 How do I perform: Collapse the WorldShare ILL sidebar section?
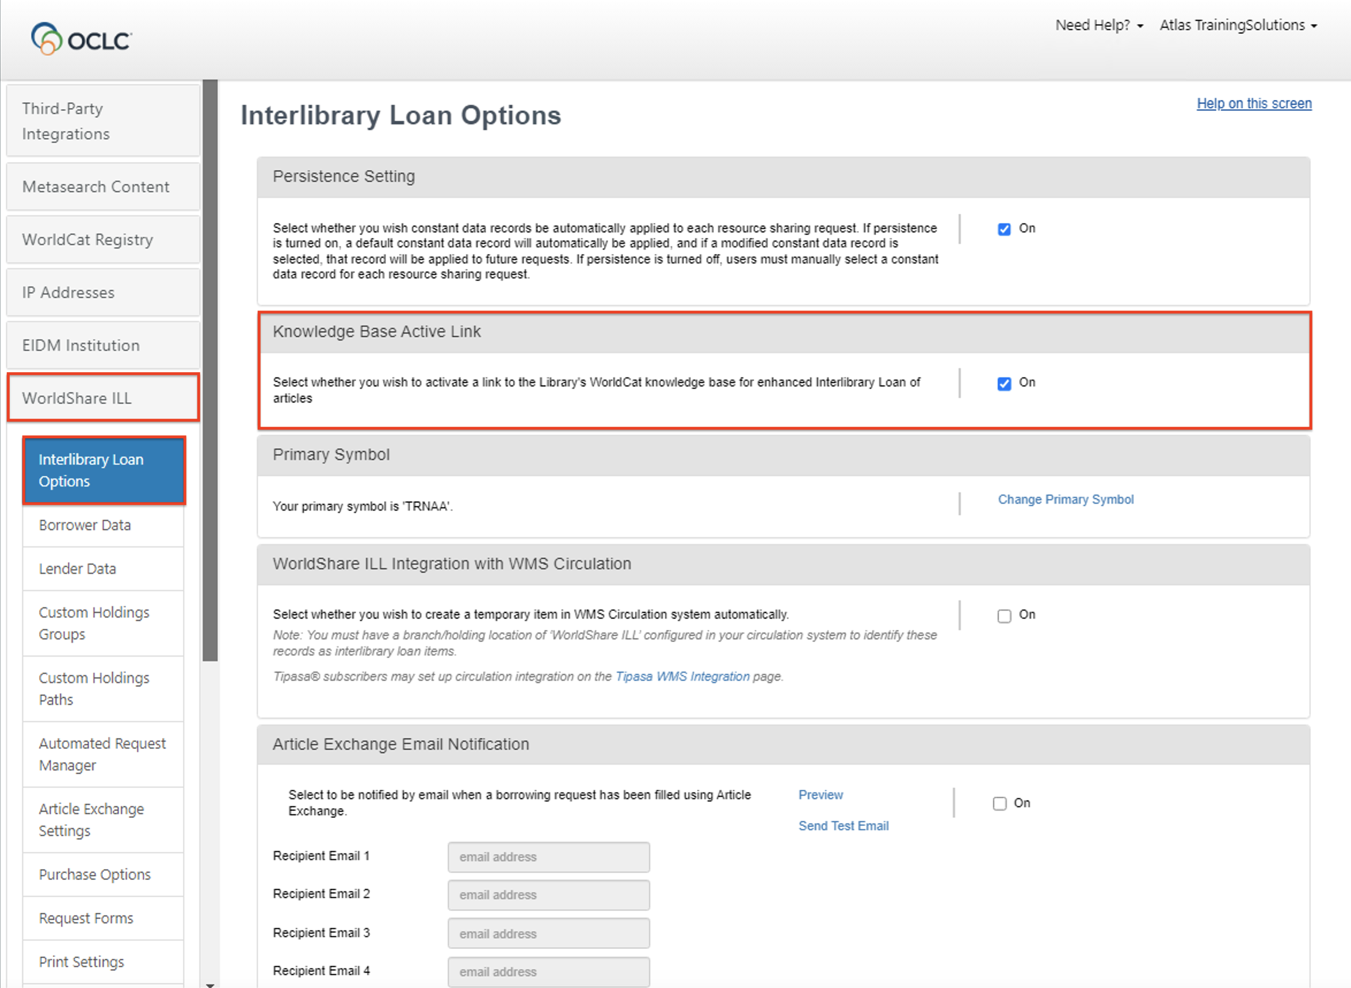point(103,398)
